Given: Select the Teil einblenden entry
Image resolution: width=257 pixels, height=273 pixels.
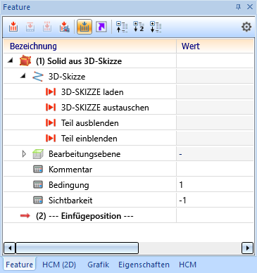Looking at the screenshot, I should coord(89,139).
